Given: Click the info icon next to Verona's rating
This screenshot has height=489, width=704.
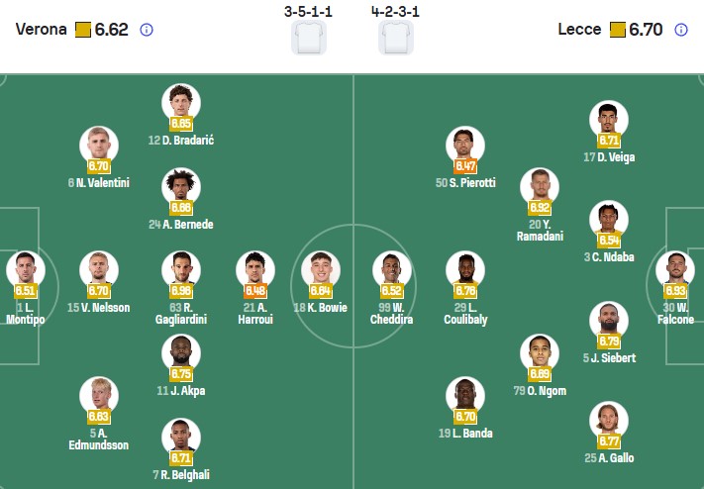Looking at the screenshot, I should pos(147,30).
